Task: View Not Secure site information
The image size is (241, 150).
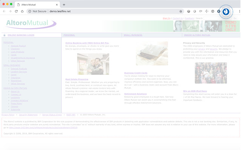Action: pyautogui.click(x=37, y=11)
